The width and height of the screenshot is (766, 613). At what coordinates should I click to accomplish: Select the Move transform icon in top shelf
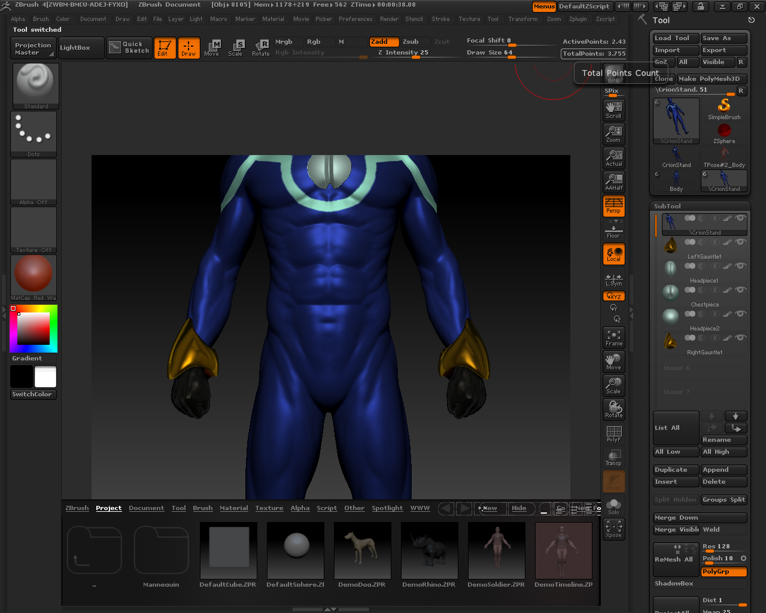(x=212, y=48)
